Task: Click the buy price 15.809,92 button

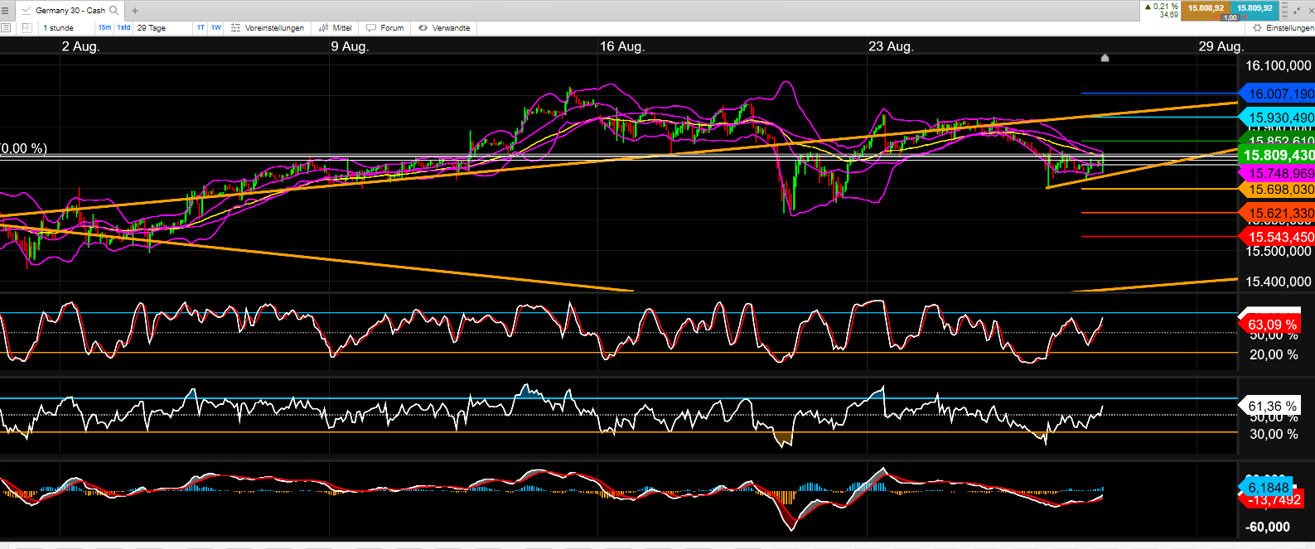Action: click(1255, 8)
